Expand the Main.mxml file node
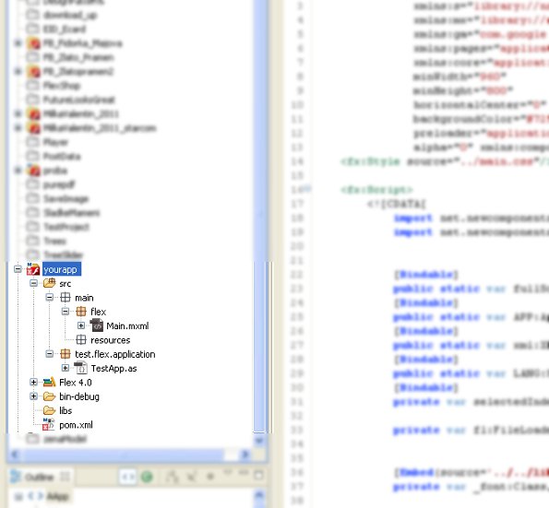The image size is (549, 508). click(x=81, y=325)
